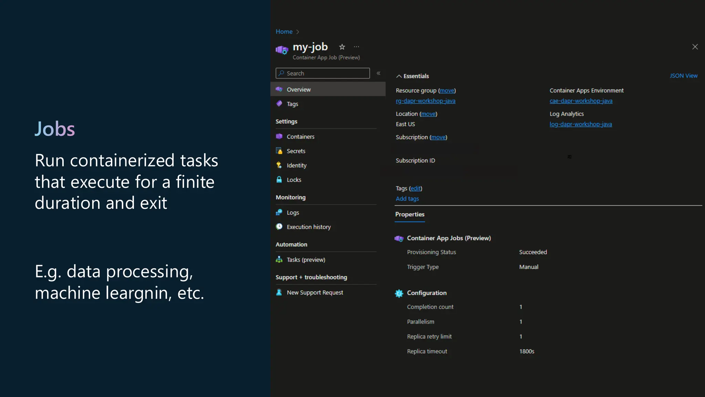Click the Settings section header in sidebar

click(x=286, y=122)
